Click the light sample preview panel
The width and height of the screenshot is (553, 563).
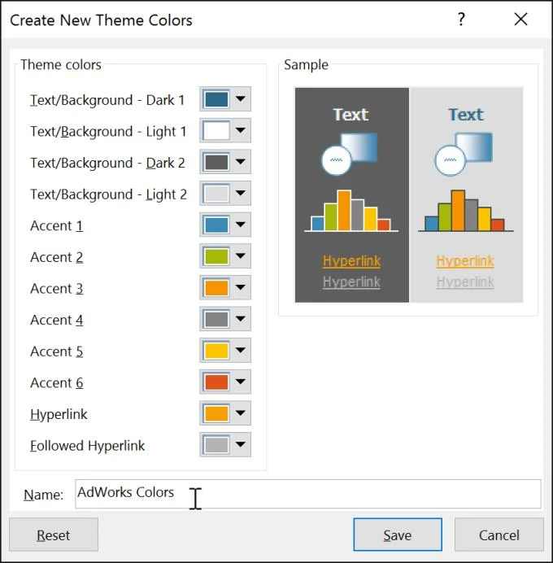466,195
